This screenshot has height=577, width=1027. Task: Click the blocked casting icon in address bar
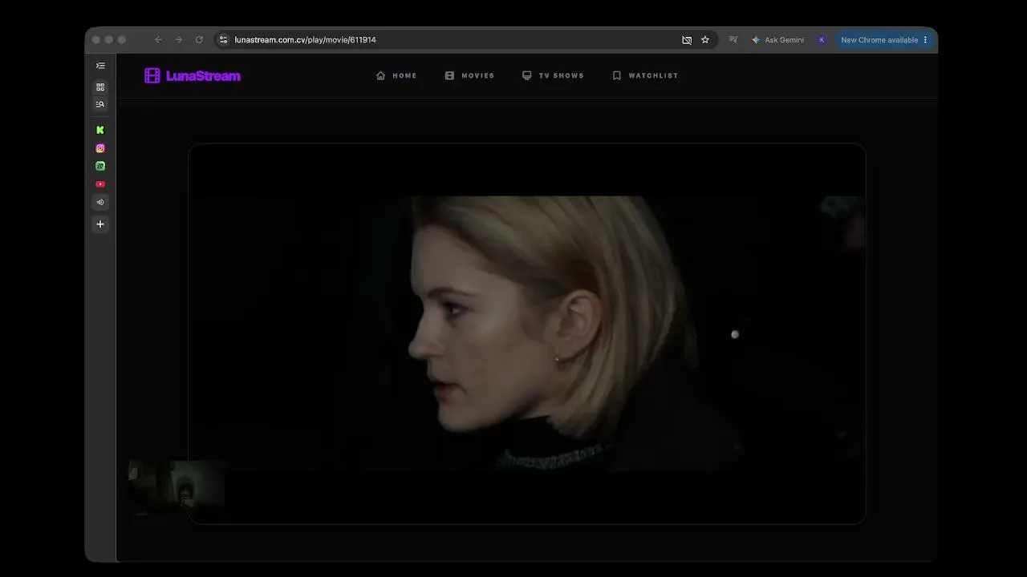(x=687, y=40)
